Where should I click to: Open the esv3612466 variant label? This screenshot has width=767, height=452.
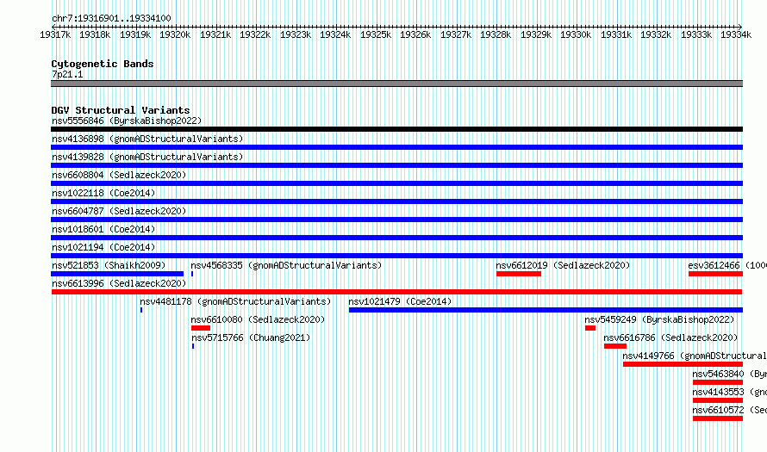tap(726, 265)
